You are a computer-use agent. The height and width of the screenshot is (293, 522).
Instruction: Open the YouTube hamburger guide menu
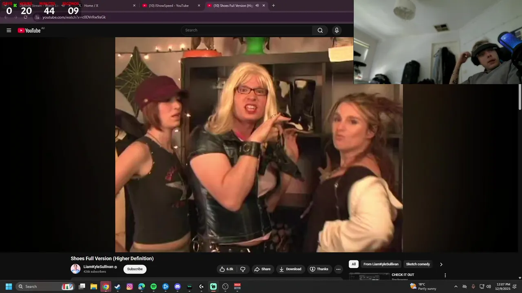[9, 30]
